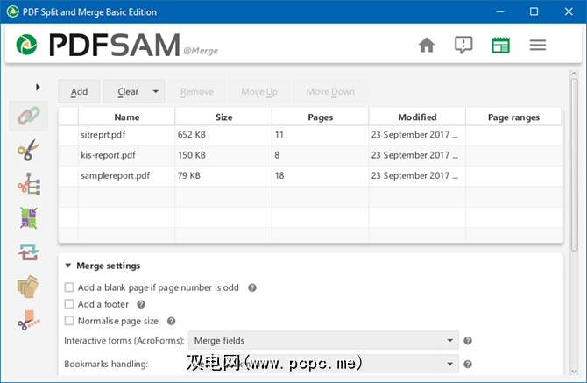Screen dimensions: 587x383
Task: Select the Extract pages tool
Action: tap(28, 287)
